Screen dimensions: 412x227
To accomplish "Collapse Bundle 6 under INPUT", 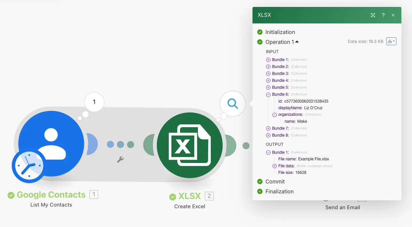I will click(x=268, y=94).
